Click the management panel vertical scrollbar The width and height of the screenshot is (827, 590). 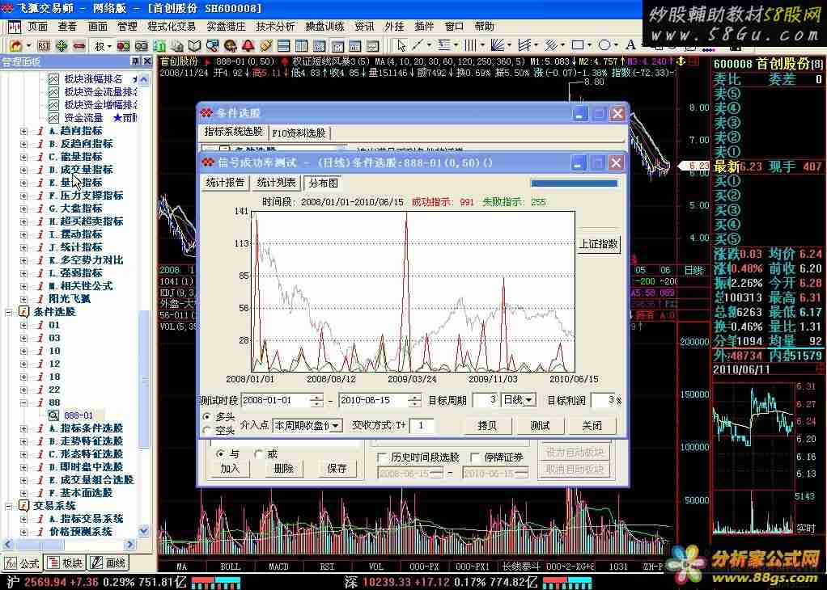pos(143,305)
